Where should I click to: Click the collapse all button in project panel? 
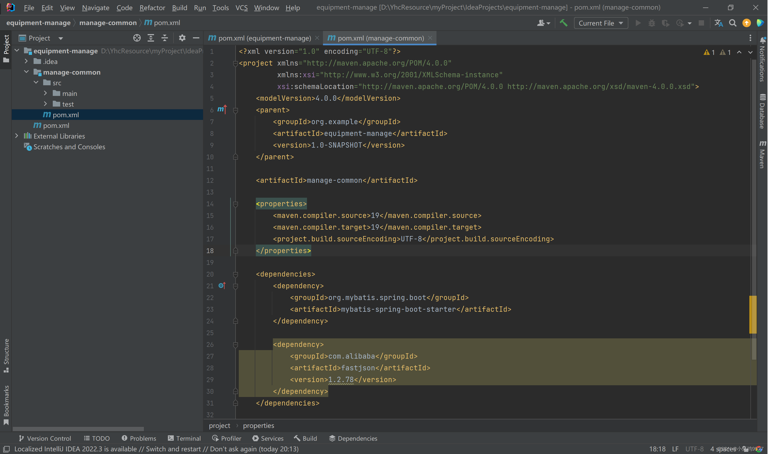click(165, 38)
